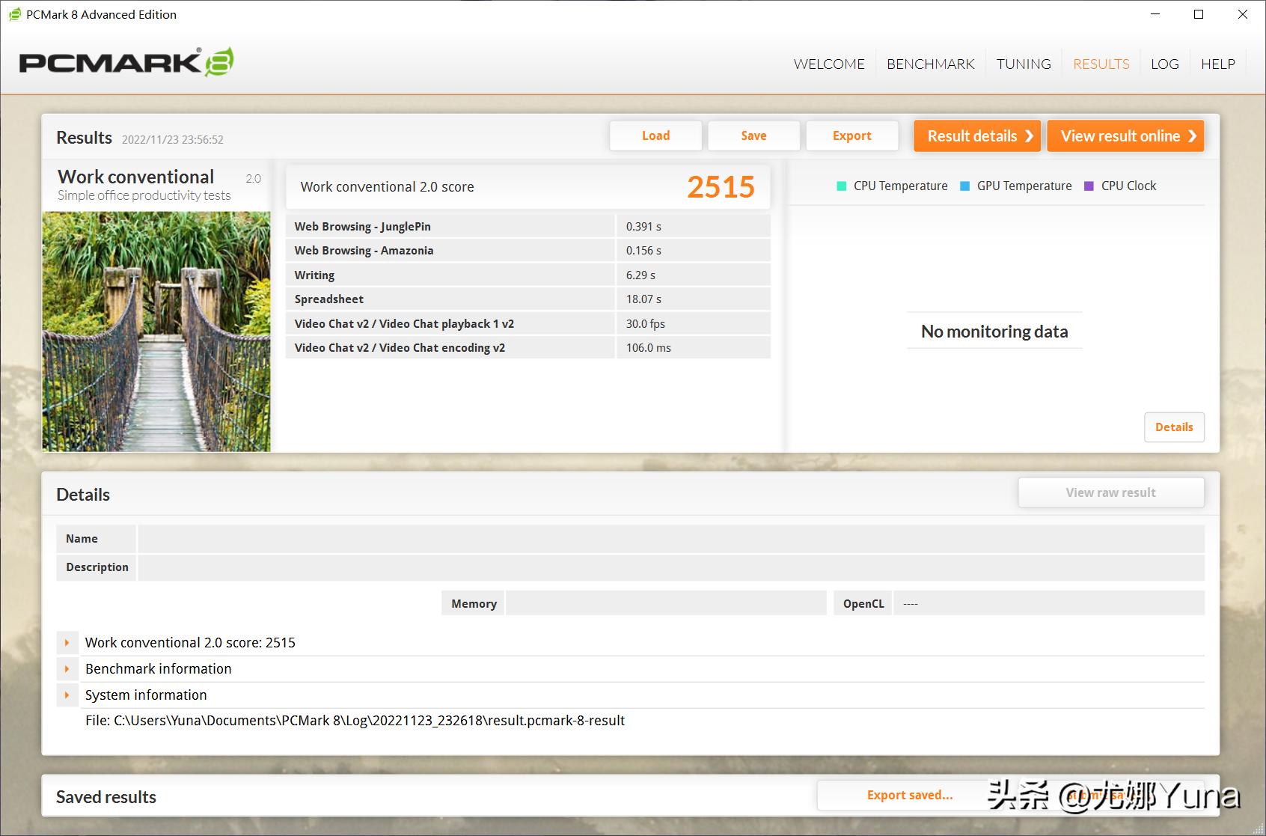Select Video Chat playback 1 v2 row
1266x836 pixels.
[528, 323]
